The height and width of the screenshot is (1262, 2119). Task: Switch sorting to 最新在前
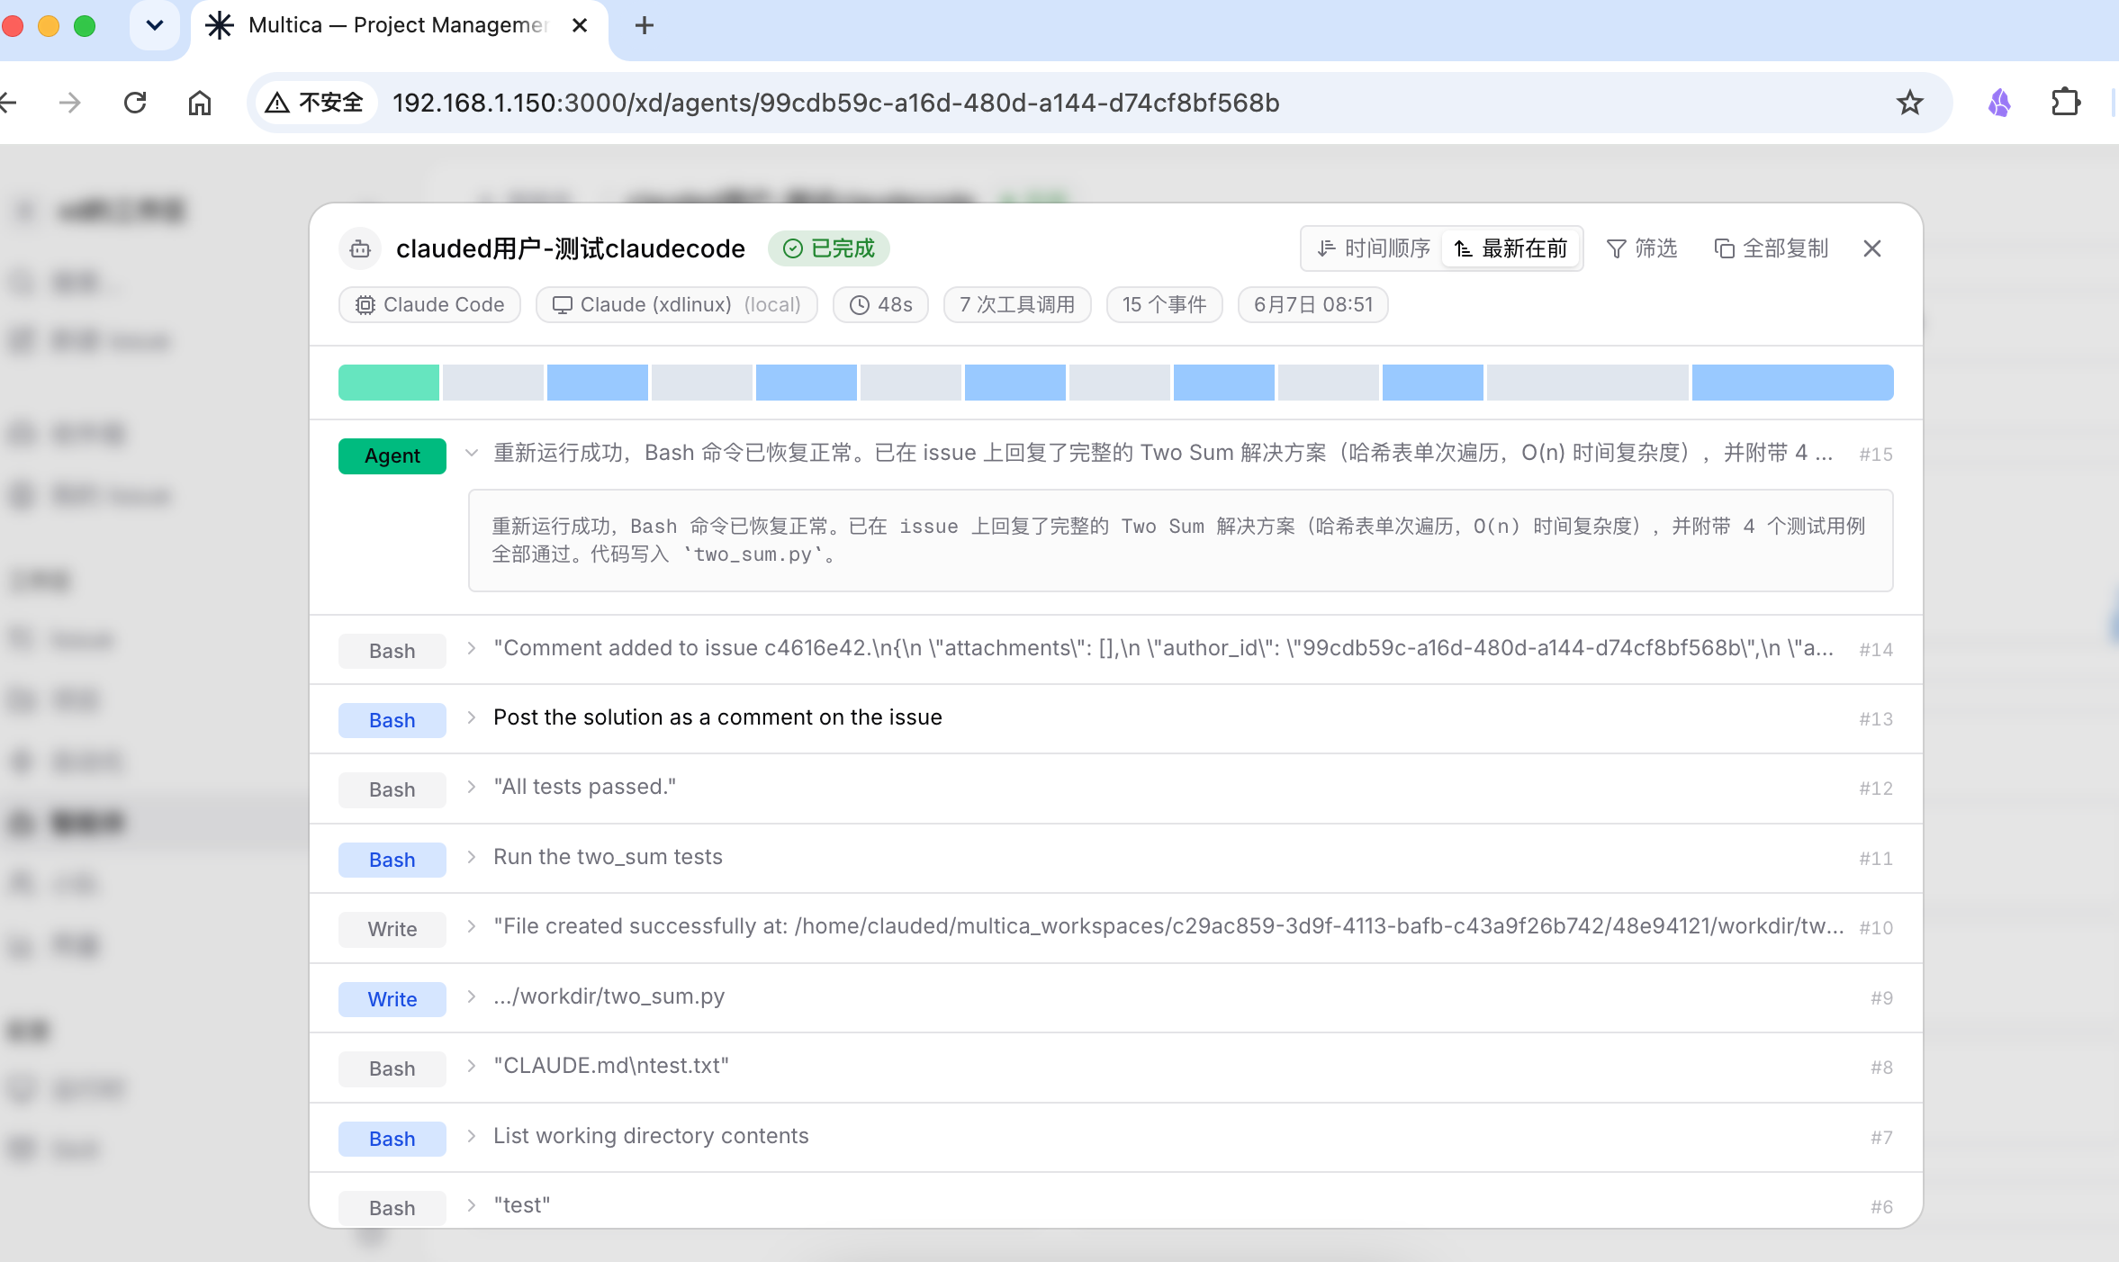(x=1511, y=248)
